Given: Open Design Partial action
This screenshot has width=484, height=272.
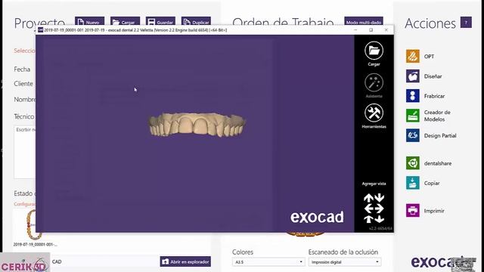Looking at the screenshot, I should (413, 135).
